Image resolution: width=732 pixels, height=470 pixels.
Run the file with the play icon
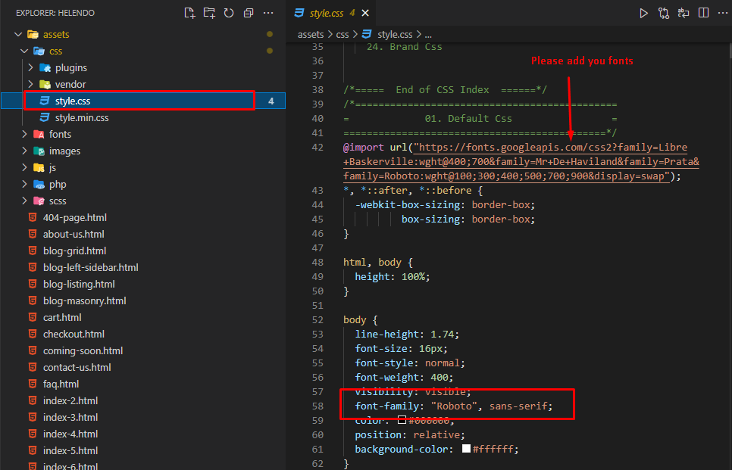tap(644, 13)
